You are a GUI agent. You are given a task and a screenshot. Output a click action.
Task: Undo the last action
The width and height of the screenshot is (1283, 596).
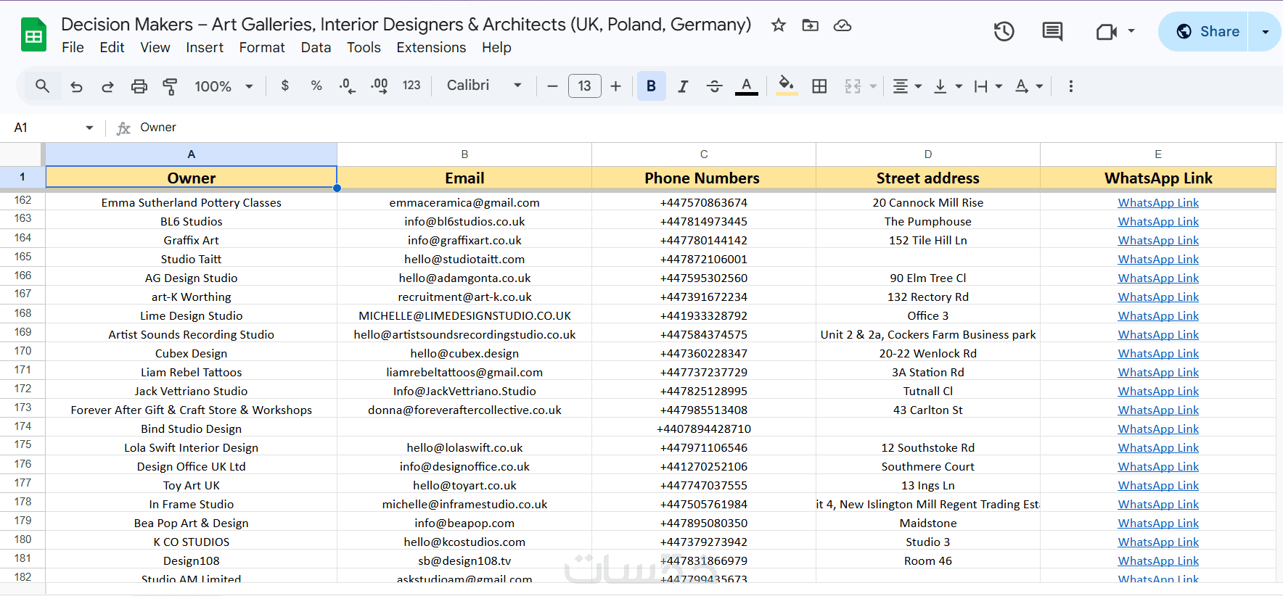pyautogui.click(x=76, y=86)
